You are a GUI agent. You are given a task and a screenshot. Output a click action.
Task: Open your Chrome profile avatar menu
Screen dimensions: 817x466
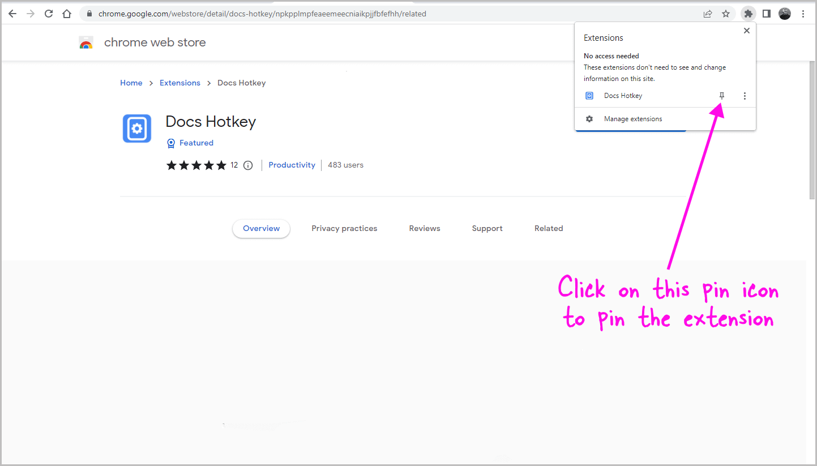[x=785, y=13]
